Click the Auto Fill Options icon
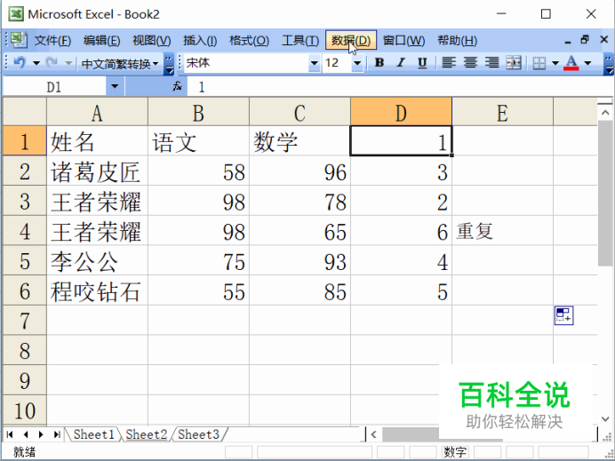The image size is (615, 461). (564, 315)
